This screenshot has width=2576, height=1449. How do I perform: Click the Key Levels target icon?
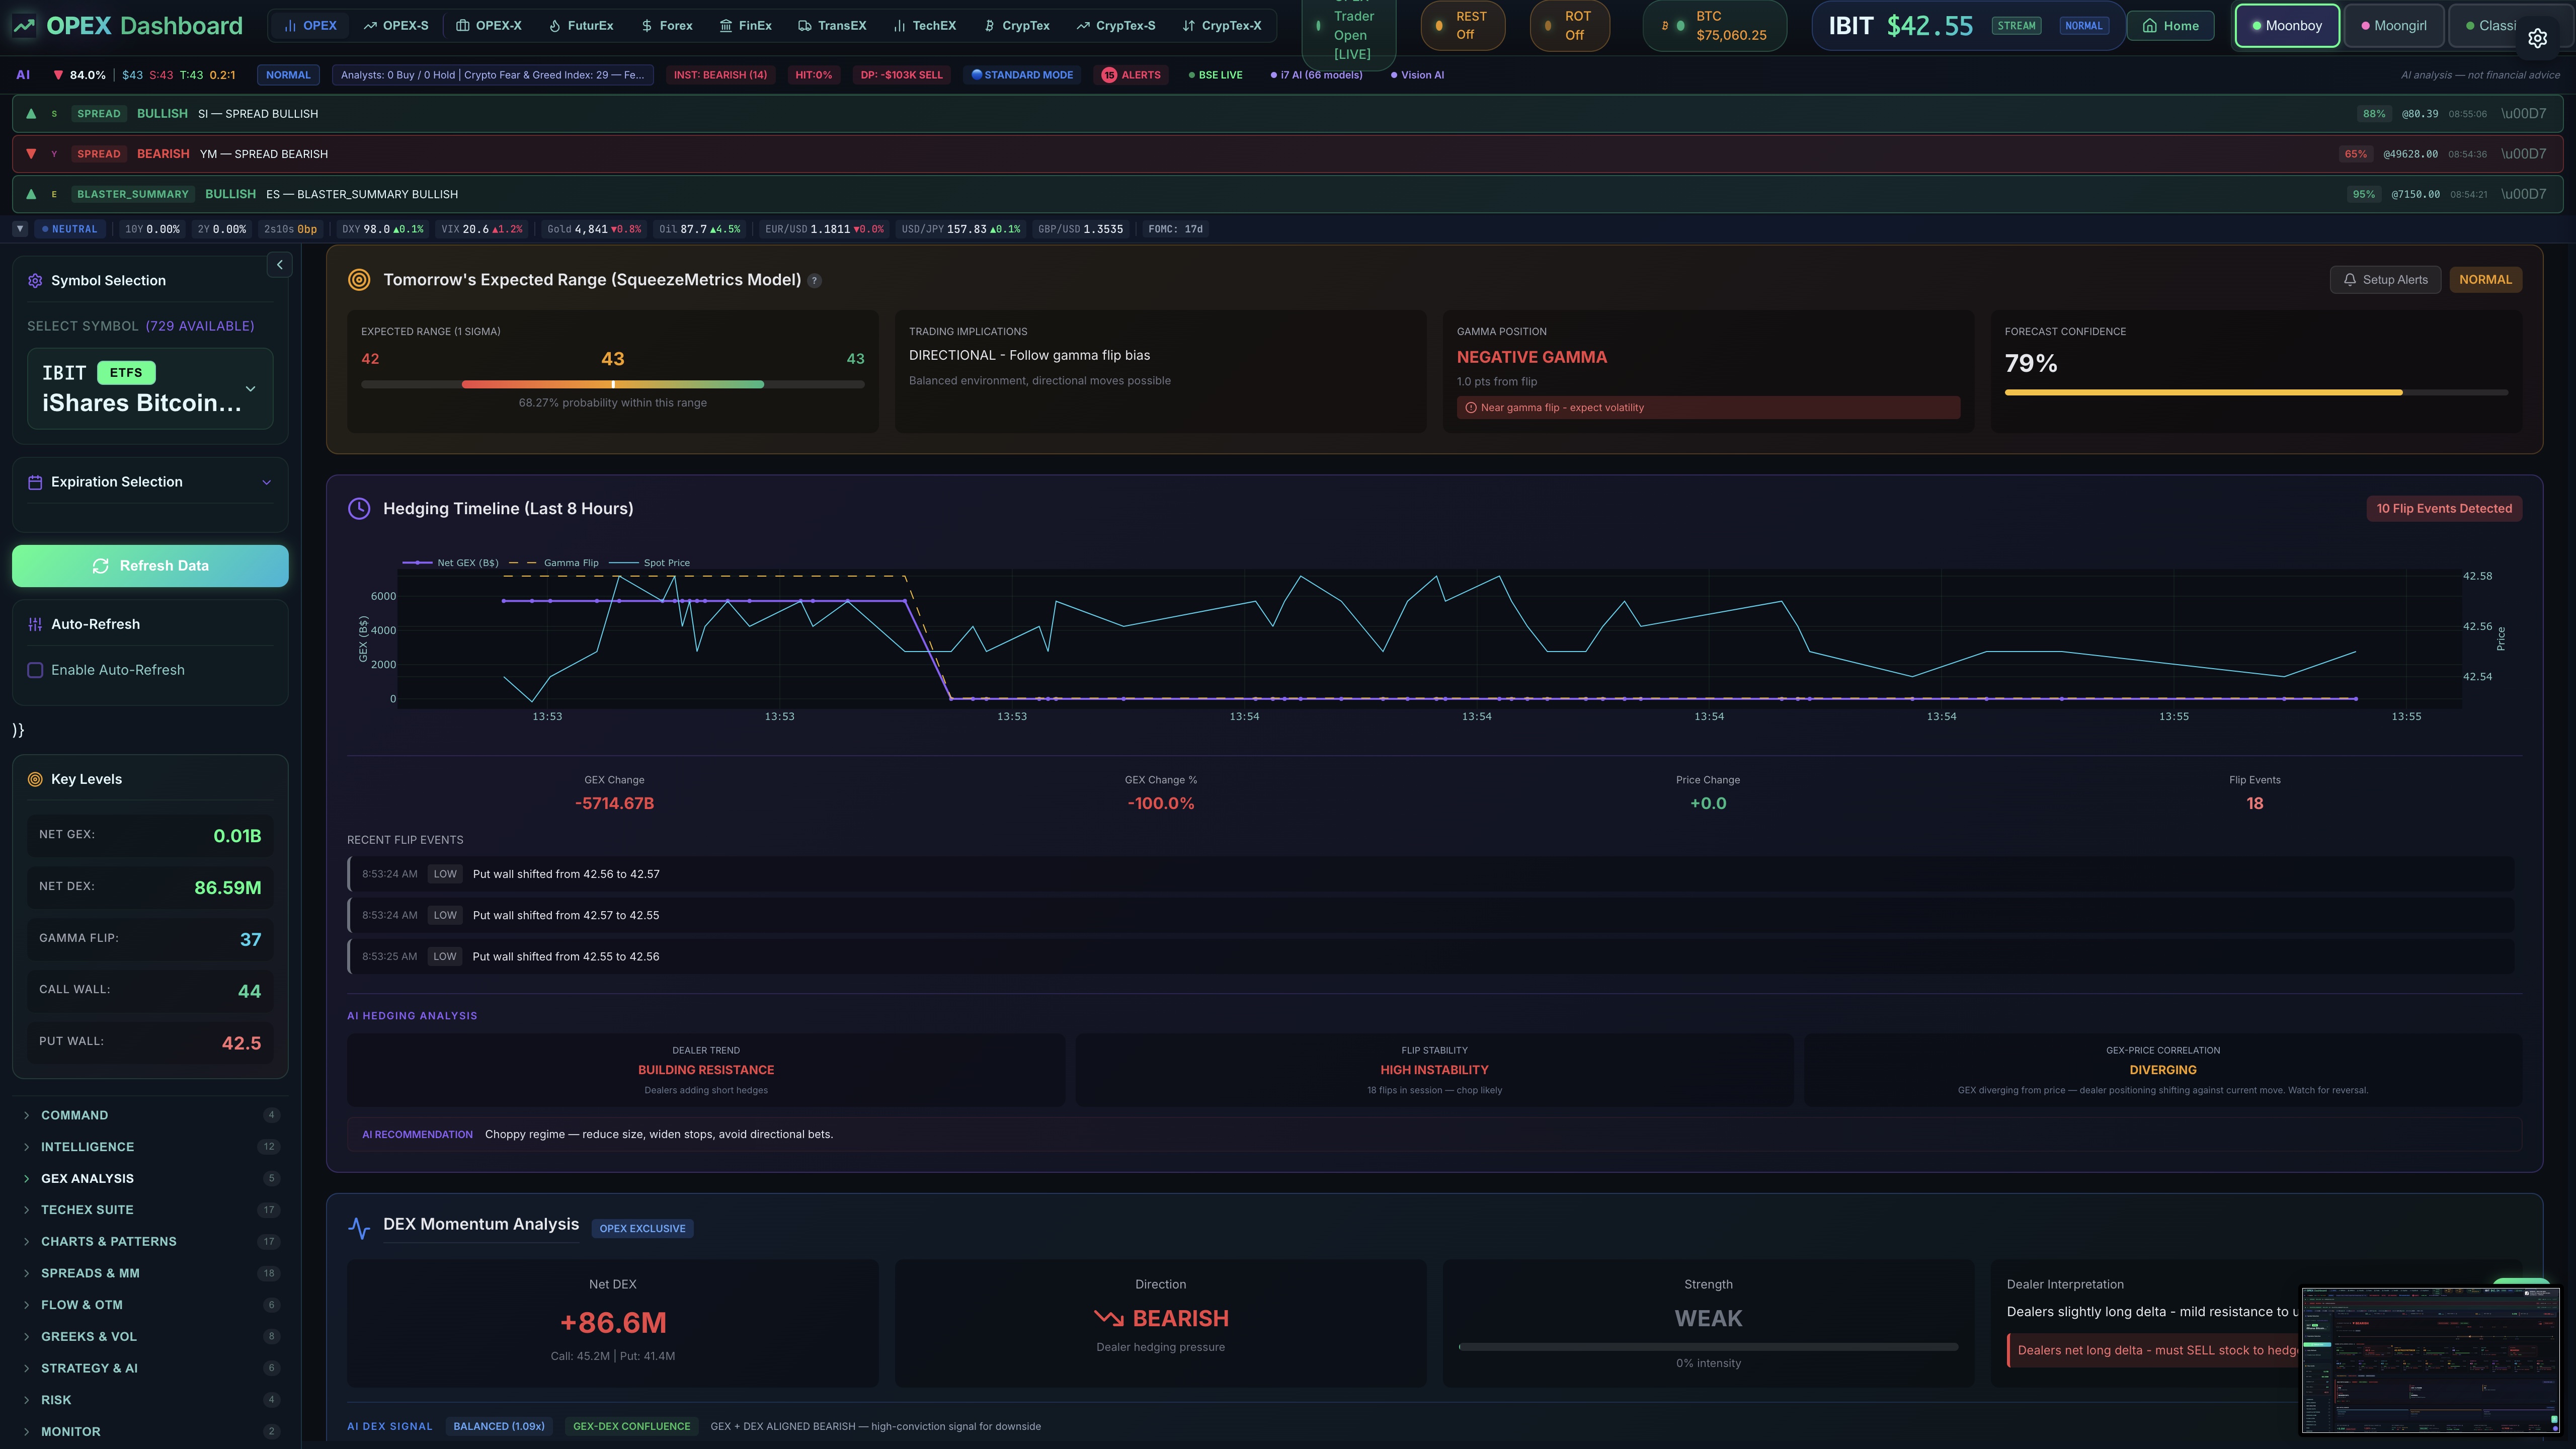[x=35, y=779]
